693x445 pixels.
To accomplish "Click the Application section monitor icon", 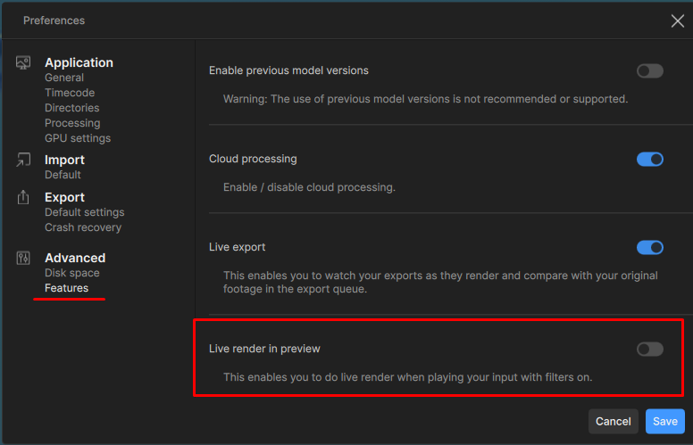I will 23,63.
